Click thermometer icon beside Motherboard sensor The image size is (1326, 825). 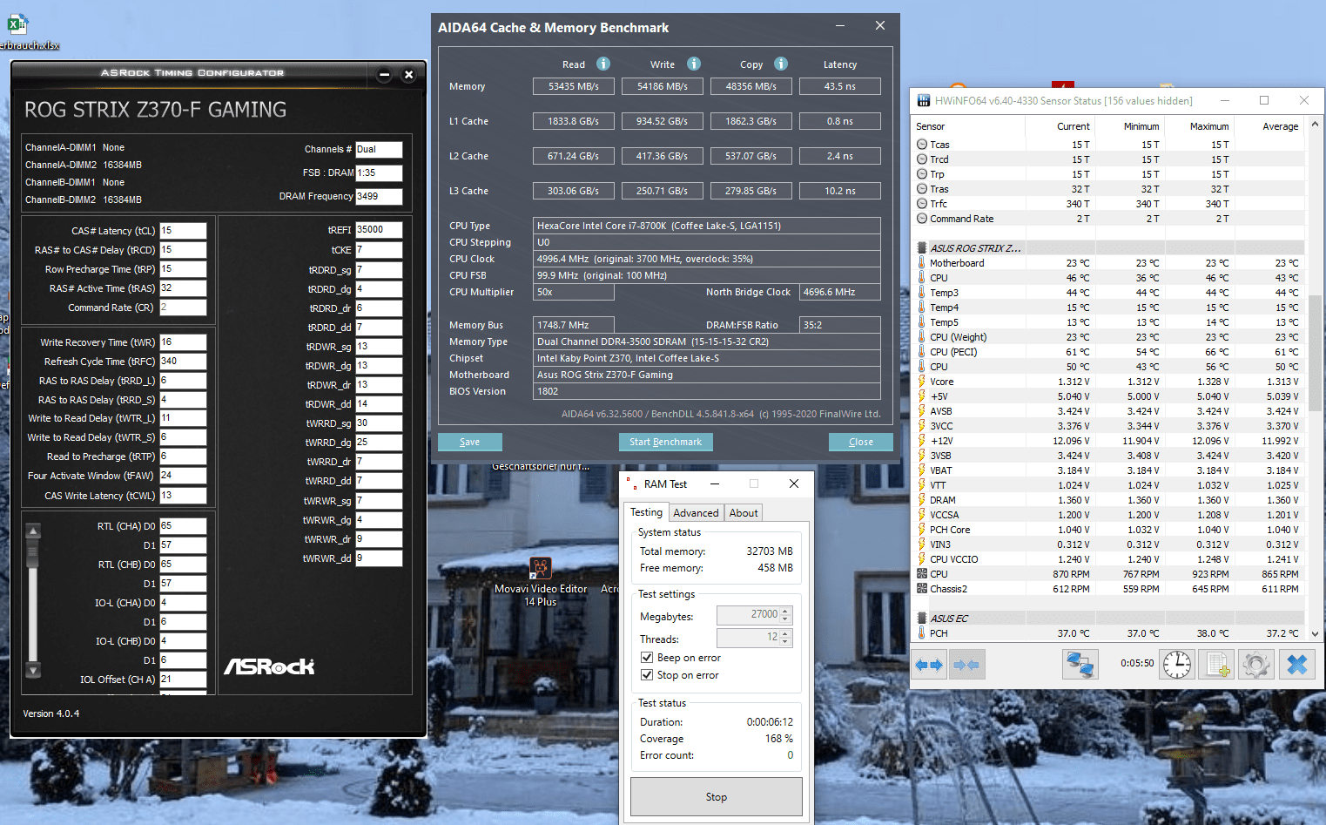(x=922, y=263)
